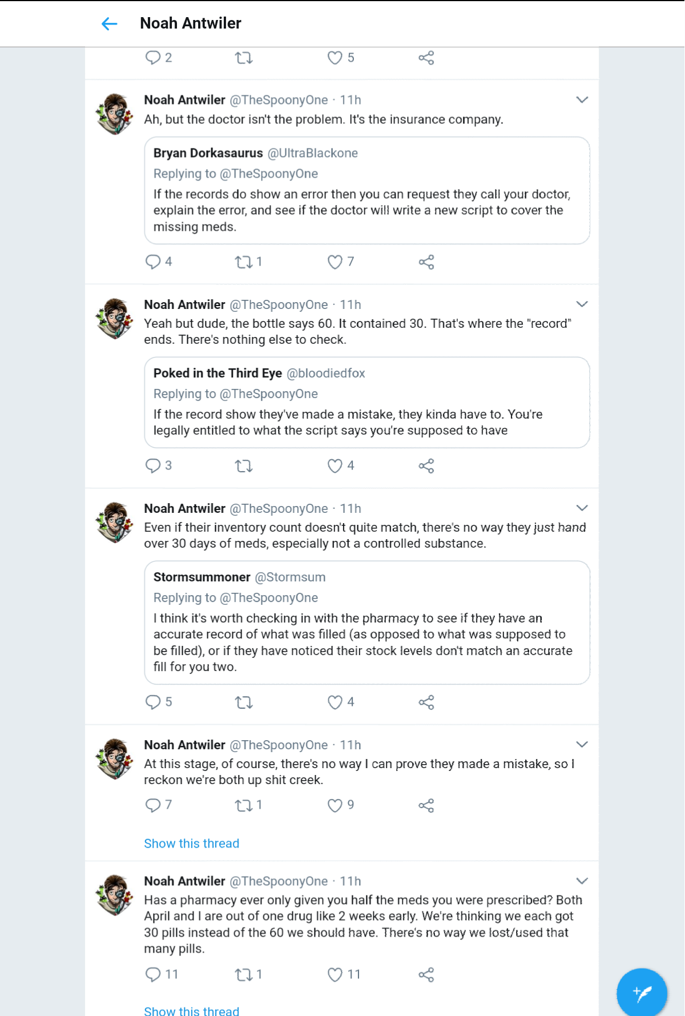Open the quoted Stormsummoner tweet

[367, 623]
